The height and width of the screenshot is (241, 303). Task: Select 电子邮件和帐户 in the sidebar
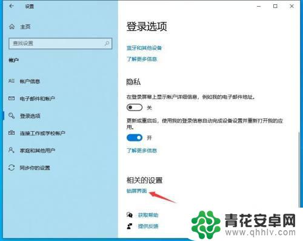click(x=38, y=98)
